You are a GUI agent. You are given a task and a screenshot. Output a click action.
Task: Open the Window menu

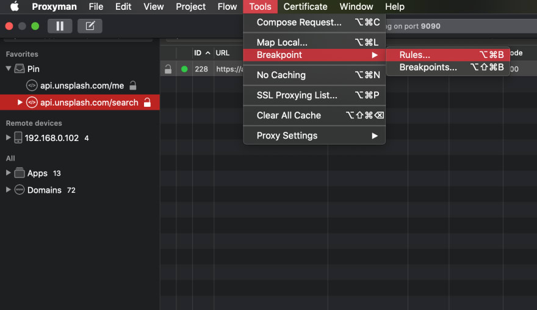pos(356,7)
